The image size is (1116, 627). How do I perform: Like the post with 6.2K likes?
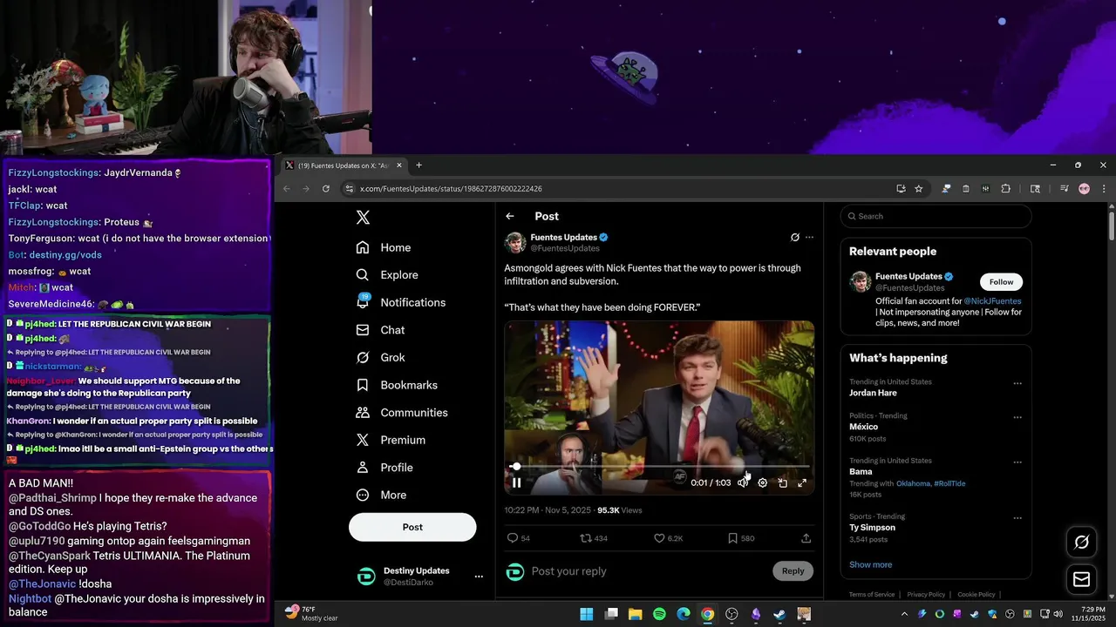659,538
